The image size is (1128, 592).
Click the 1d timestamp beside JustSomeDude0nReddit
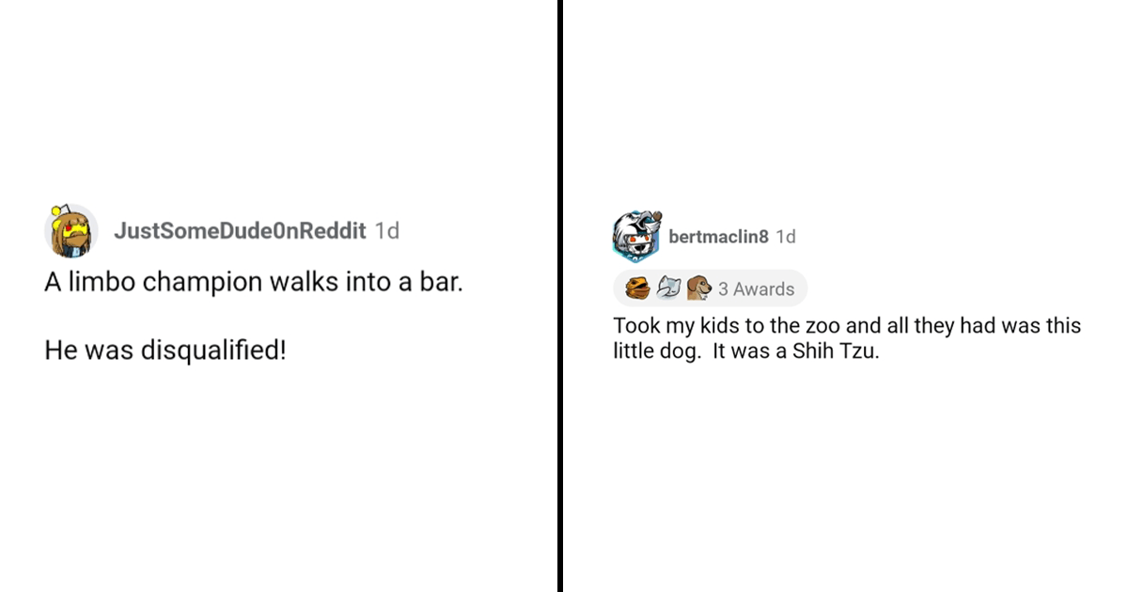[386, 230]
